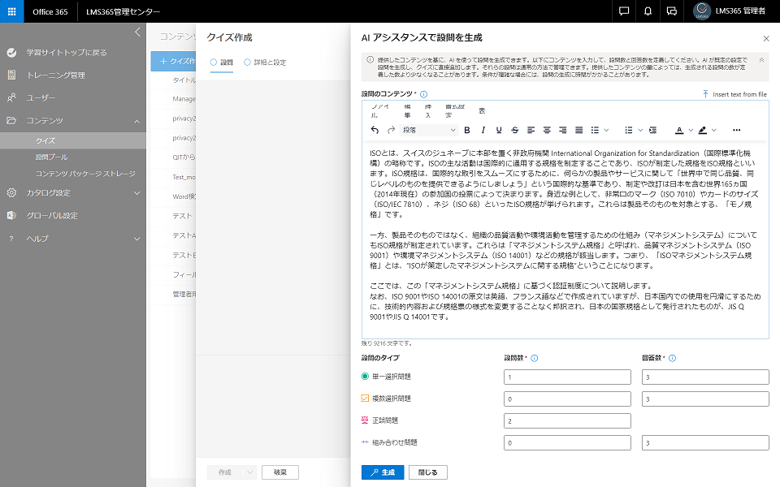
Task: Click the Generate button
Action: [x=383, y=472]
